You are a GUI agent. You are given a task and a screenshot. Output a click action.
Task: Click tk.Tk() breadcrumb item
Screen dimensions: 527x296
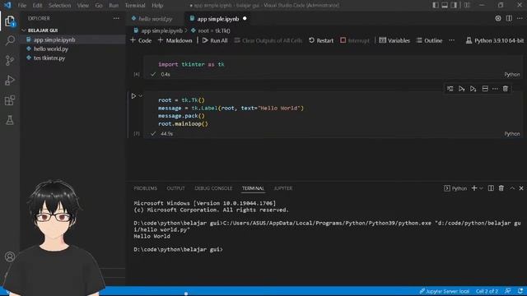point(211,30)
